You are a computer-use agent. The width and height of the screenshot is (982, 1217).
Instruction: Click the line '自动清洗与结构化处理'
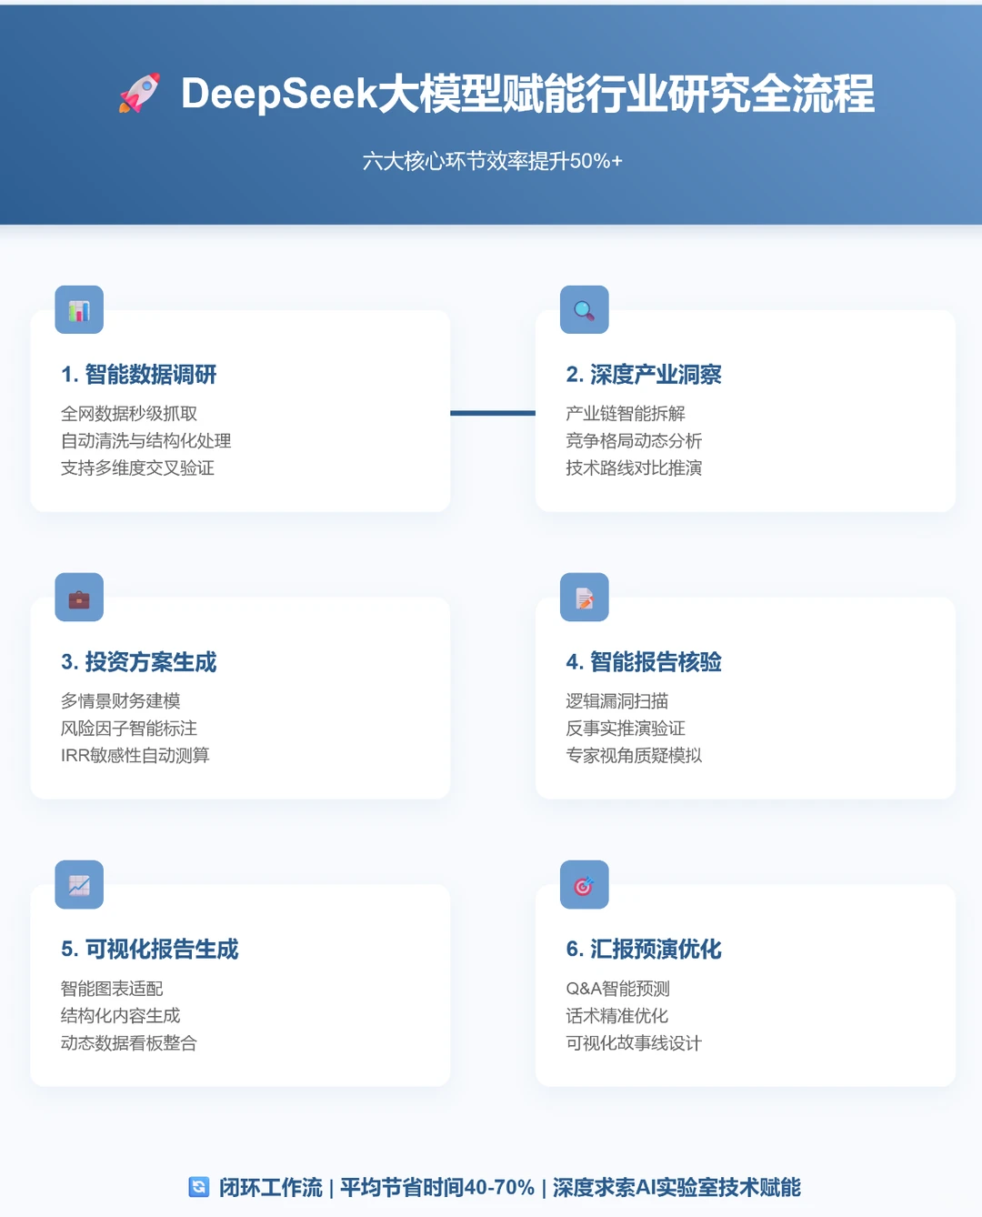[x=146, y=441]
